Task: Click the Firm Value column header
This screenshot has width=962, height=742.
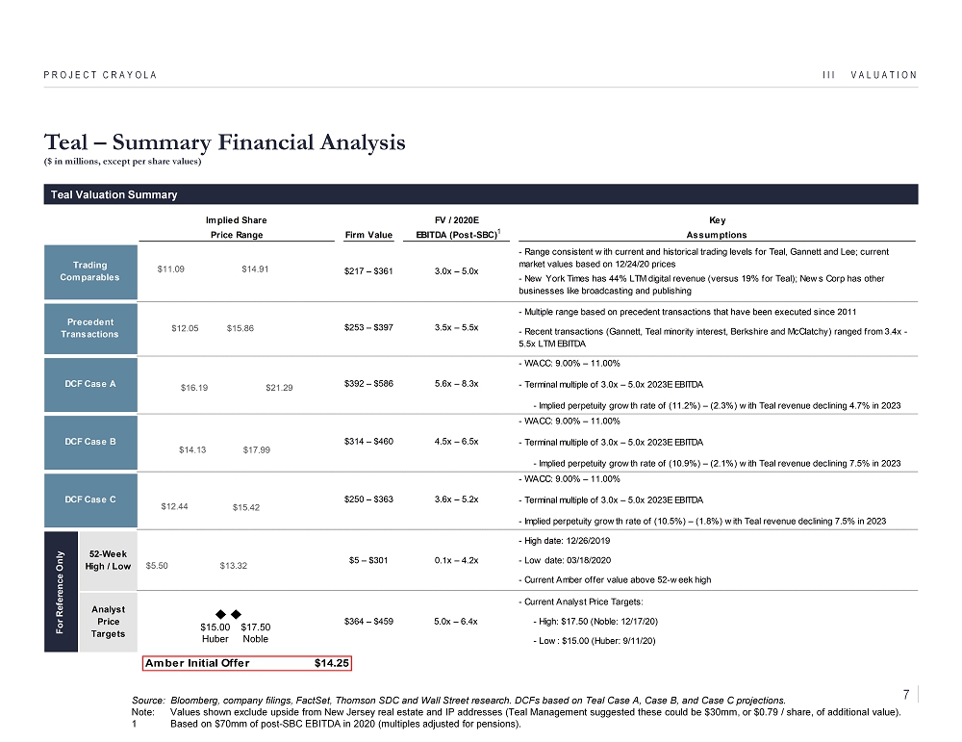Action: [367, 235]
